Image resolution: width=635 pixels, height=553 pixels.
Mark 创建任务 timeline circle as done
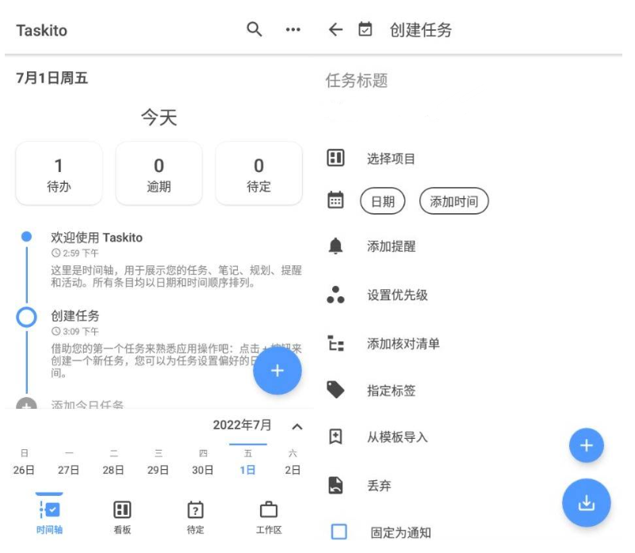26,317
